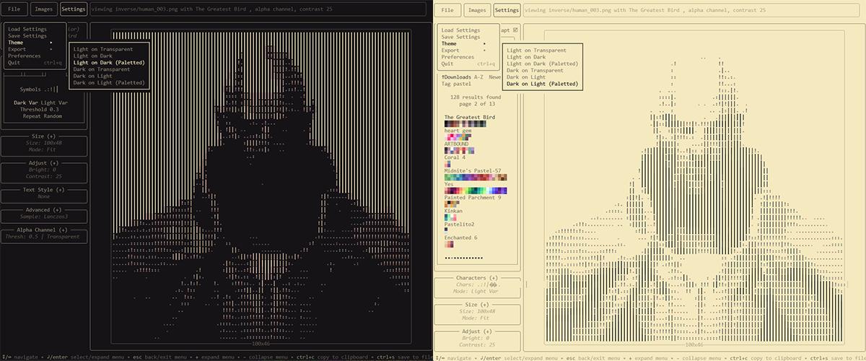Choose Load Settings in dark window menu
The image size is (866, 361).
coord(27,30)
